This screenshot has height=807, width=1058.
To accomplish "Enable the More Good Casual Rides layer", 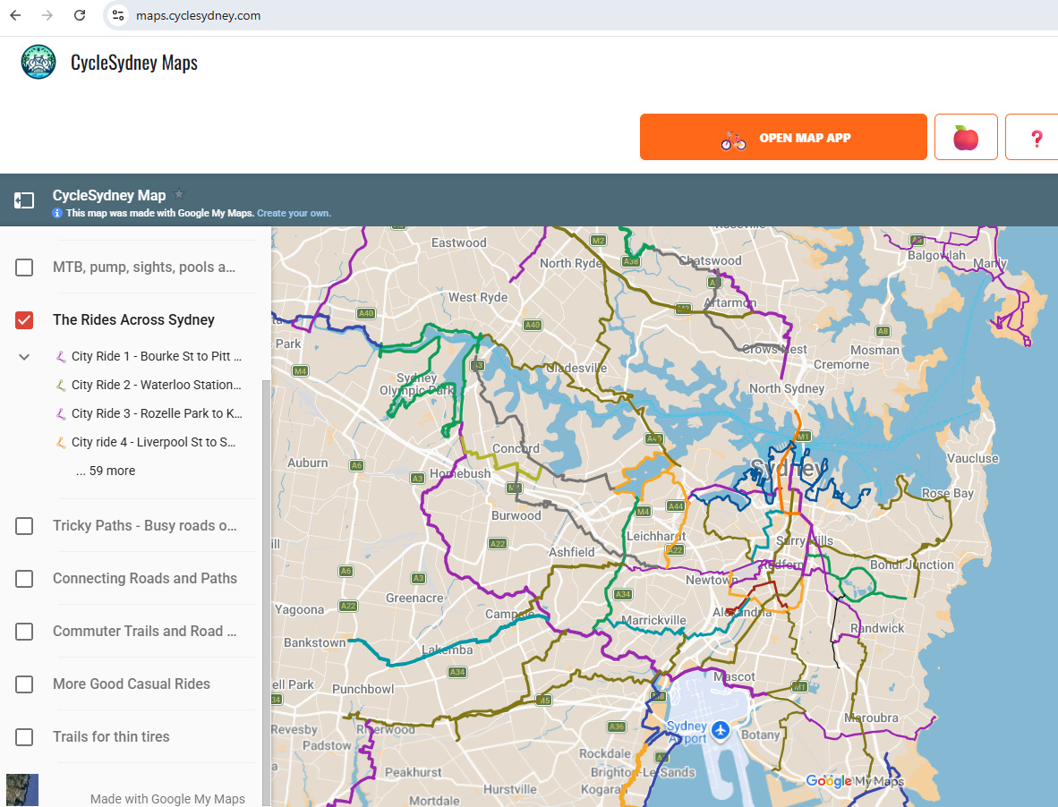I will [x=24, y=684].
